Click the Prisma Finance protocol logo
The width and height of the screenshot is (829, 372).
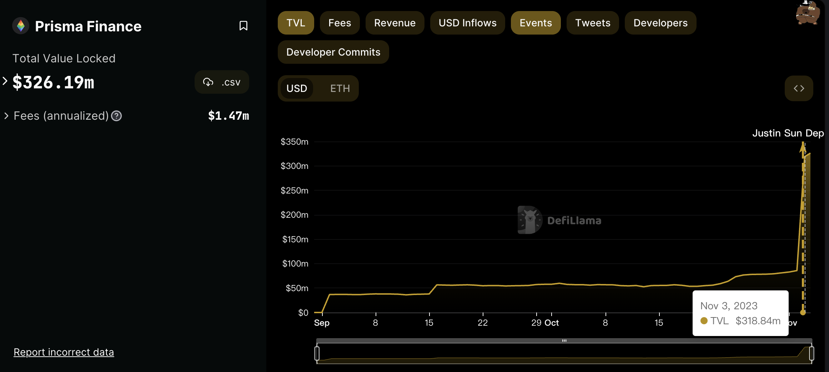coord(21,26)
